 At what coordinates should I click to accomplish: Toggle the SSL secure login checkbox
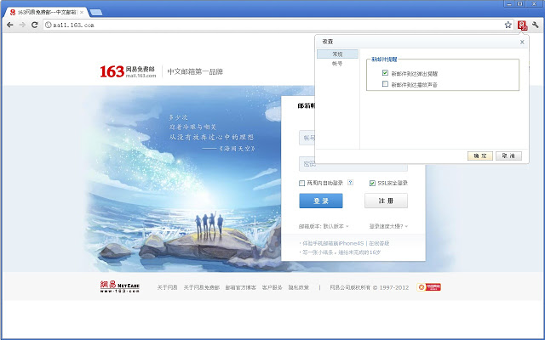(372, 184)
